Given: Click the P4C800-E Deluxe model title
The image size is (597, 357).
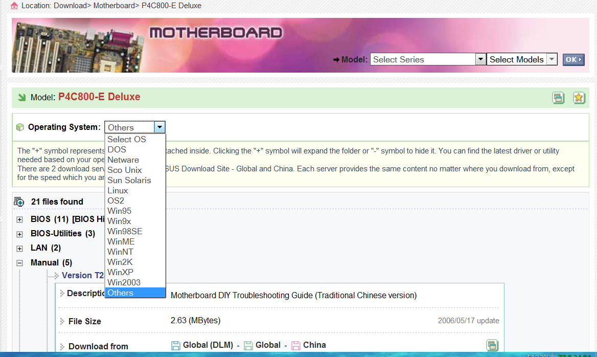Looking at the screenshot, I should click(99, 97).
